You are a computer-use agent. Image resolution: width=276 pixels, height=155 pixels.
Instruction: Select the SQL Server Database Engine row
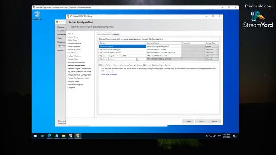tap(122, 50)
